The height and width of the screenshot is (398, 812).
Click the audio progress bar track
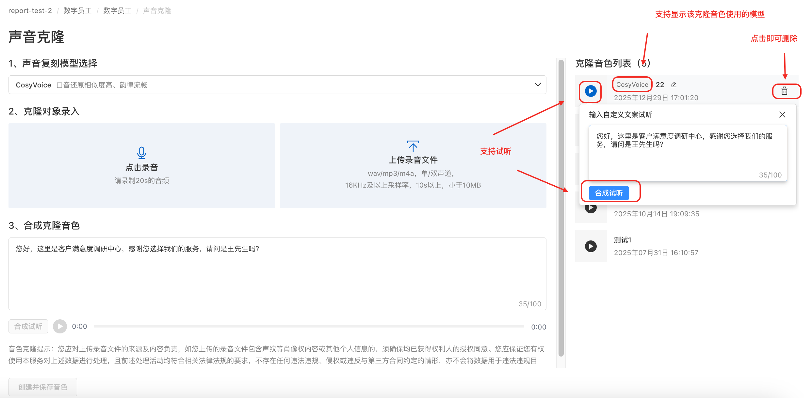coord(309,327)
